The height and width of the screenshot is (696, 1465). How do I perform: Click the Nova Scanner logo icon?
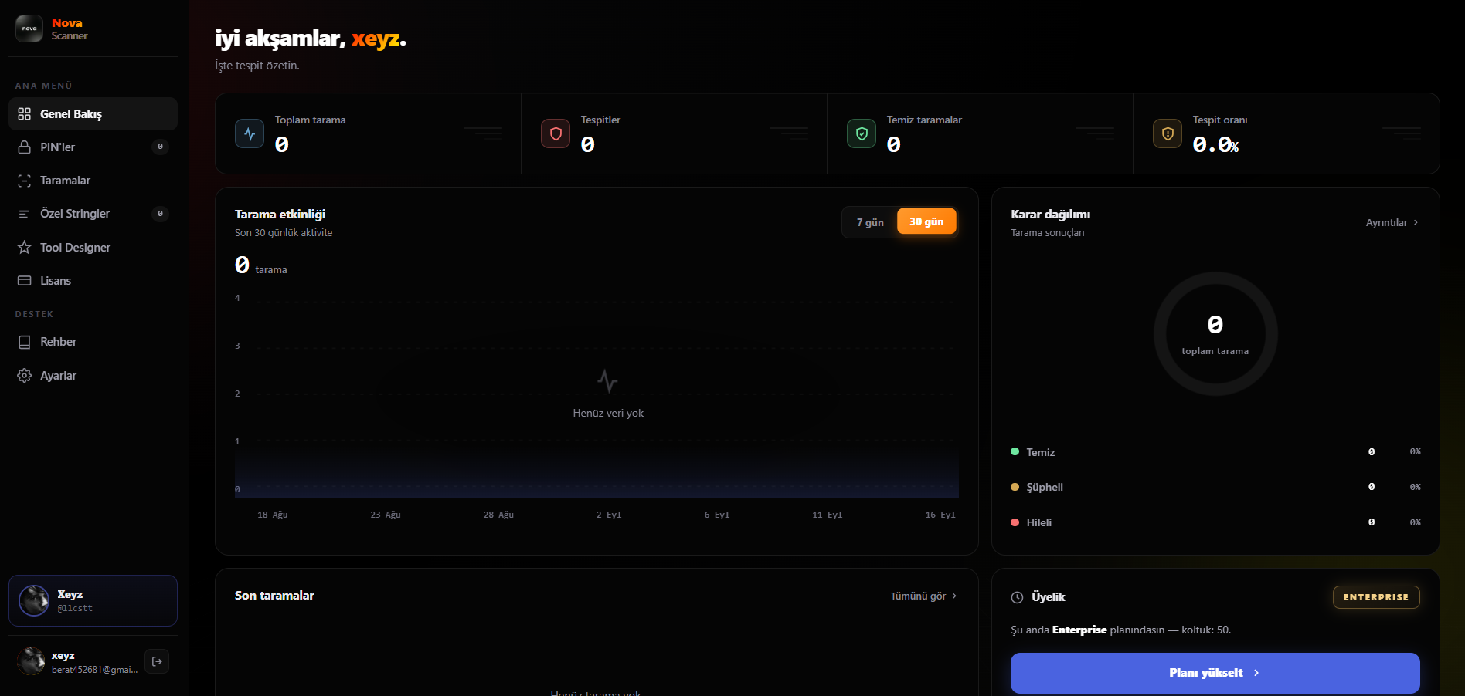[29, 29]
